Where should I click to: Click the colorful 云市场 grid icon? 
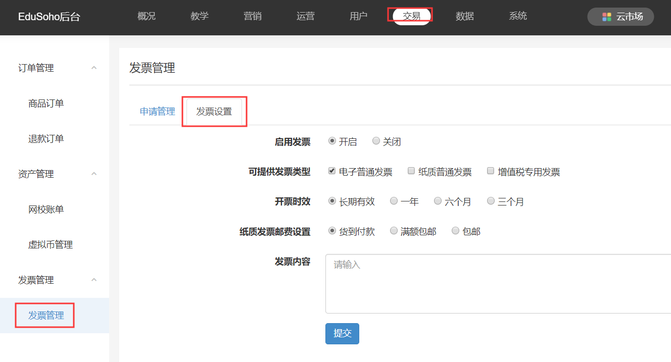point(607,17)
